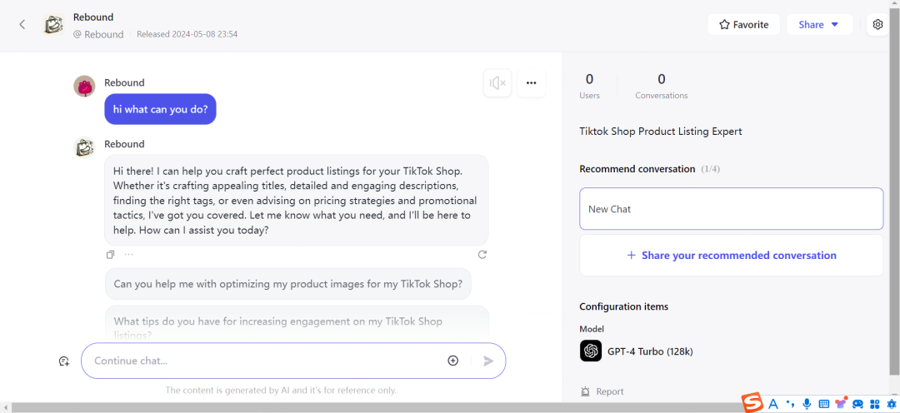This screenshot has height=413, width=900.
Task: Select suggestion about increasing engagement tips
Action: [297, 324]
